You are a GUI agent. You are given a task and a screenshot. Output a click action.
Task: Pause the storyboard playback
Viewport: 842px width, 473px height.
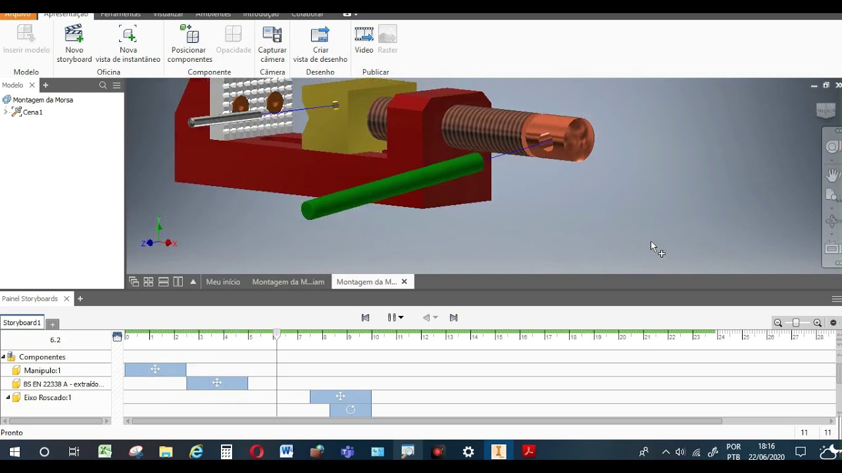coord(391,317)
